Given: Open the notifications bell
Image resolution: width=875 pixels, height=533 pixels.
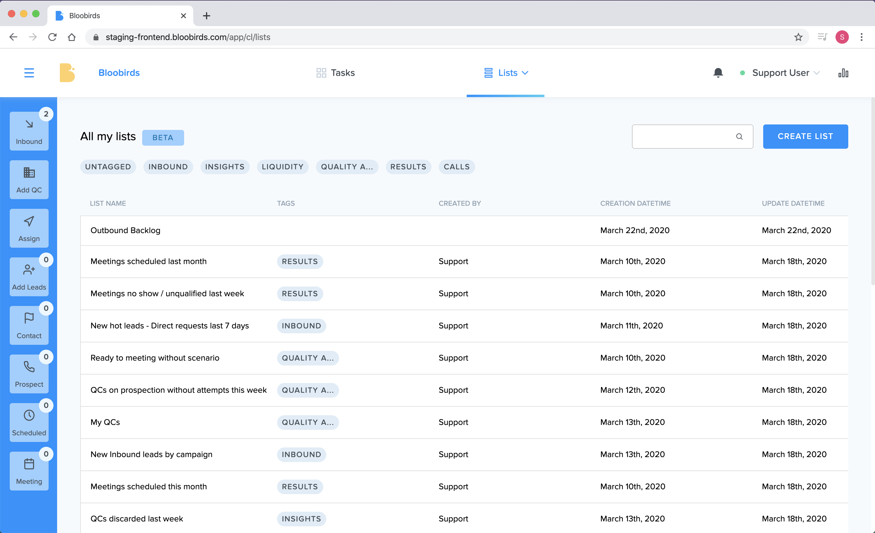Looking at the screenshot, I should (718, 73).
